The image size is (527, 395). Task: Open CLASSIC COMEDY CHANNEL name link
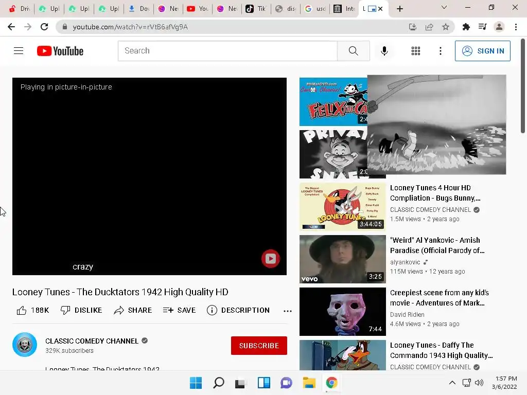[x=92, y=341]
